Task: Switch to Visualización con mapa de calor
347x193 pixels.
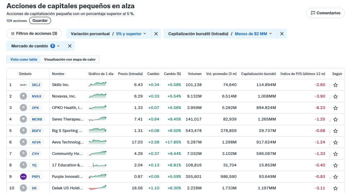Action: point(70,60)
